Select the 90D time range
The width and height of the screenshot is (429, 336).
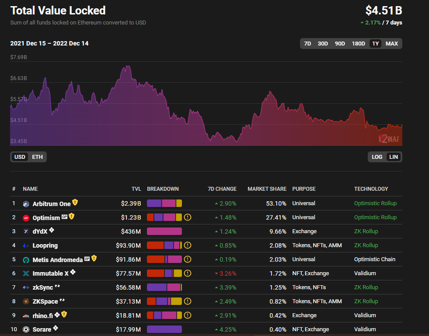[x=340, y=44]
